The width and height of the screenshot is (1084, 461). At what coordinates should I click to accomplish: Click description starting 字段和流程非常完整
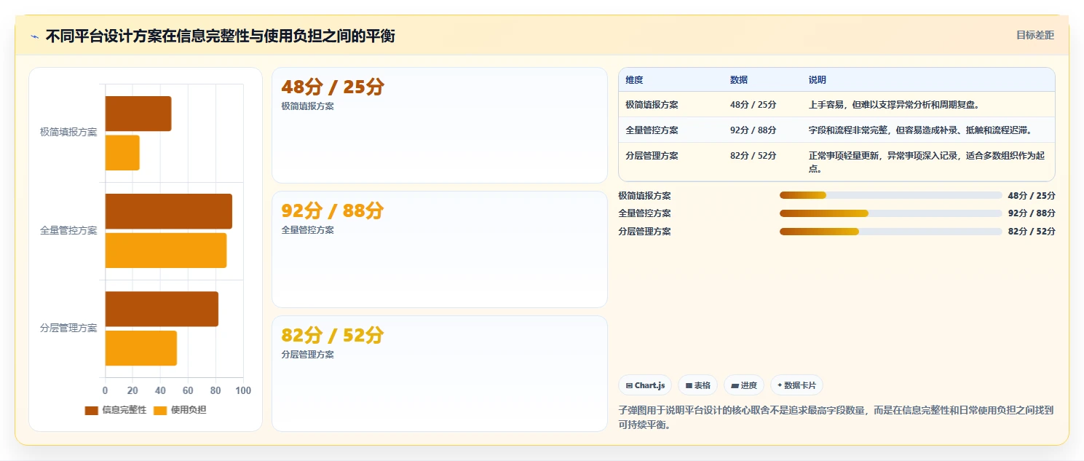pos(920,130)
